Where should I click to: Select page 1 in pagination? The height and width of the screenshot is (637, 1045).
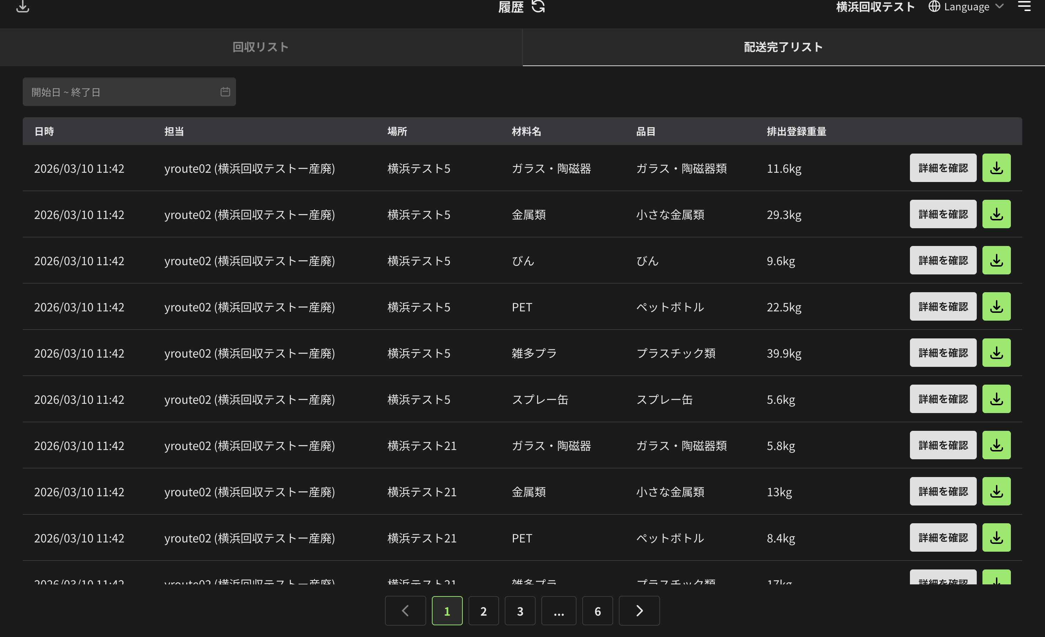[447, 611]
